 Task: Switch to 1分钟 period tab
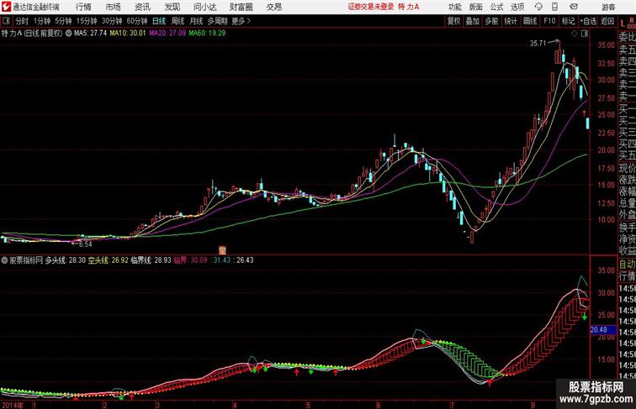[42, 21]
